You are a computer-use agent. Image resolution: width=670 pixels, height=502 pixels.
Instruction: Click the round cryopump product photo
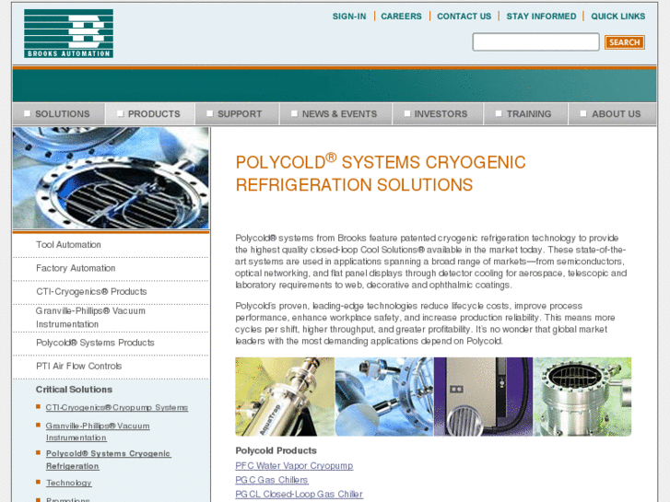[582, 396]
